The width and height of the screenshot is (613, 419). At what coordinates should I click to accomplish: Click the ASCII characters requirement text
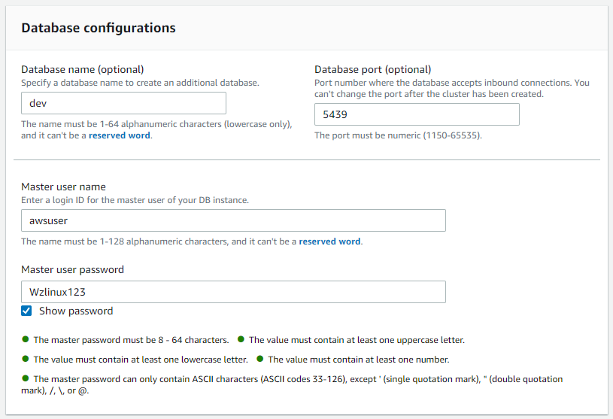tap(292, 384)
